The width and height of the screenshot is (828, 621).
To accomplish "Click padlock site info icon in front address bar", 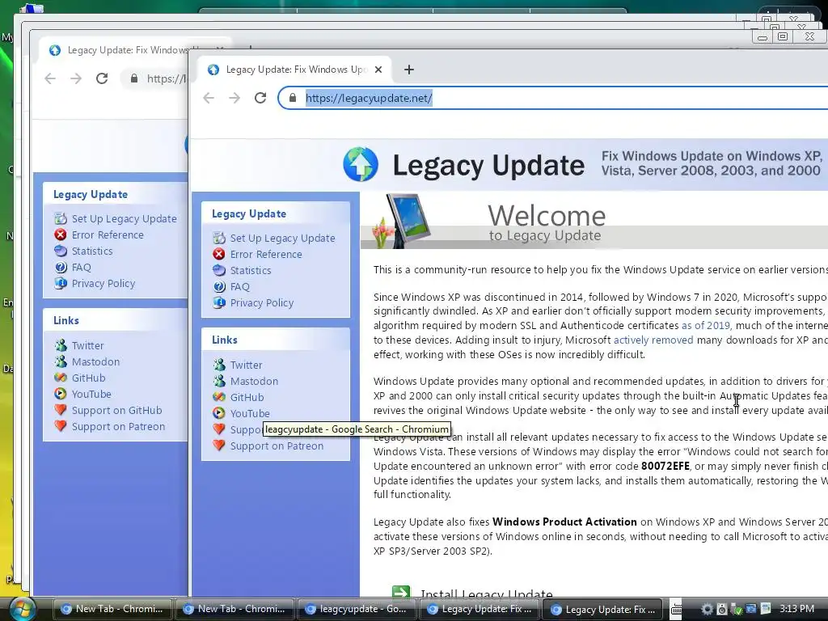I will pos(293,98).
